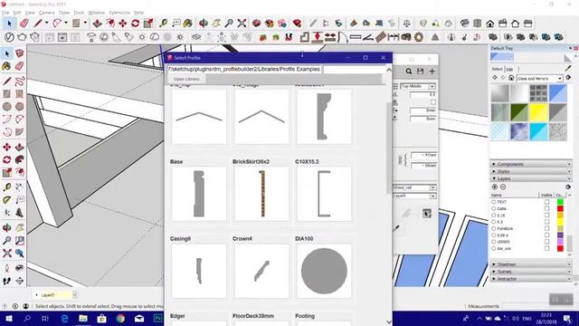Click the Open Library button
The image size is (579, 326).
[x=186, y=79]
